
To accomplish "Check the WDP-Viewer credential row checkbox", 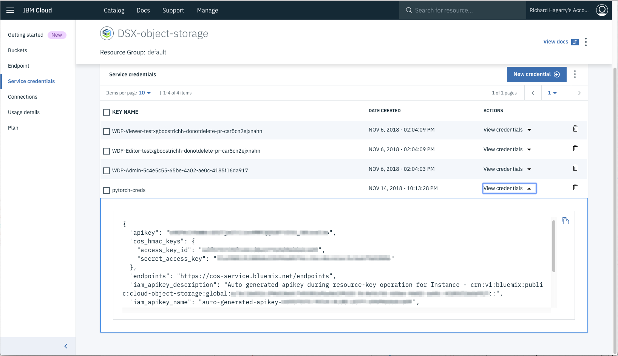I will (107, 132).
